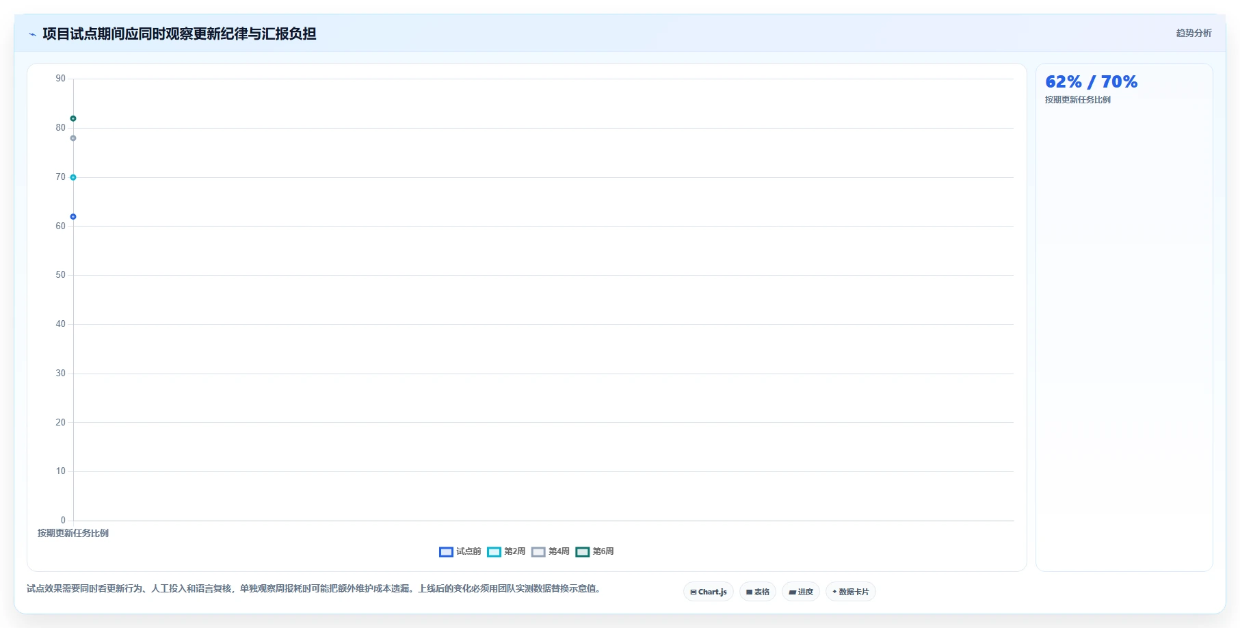Click the 数据卡片 chip
This screenshot has width=1240, height=628.
pos(851,592)
